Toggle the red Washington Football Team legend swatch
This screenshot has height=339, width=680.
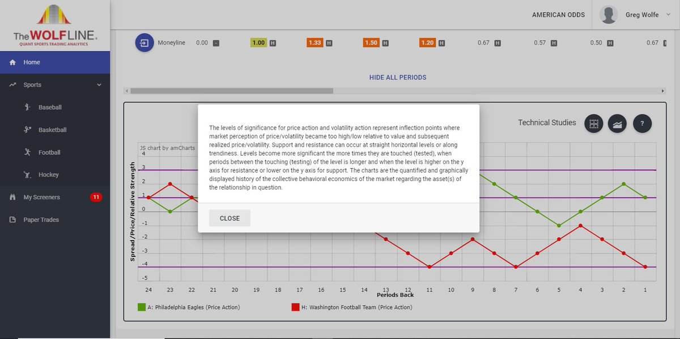coord(296,307)
